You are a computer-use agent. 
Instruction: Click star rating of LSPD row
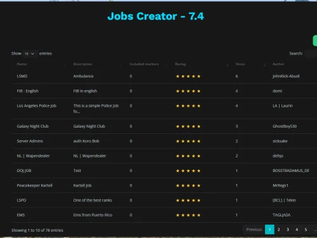pyautogui.click(x=188, y=201)
